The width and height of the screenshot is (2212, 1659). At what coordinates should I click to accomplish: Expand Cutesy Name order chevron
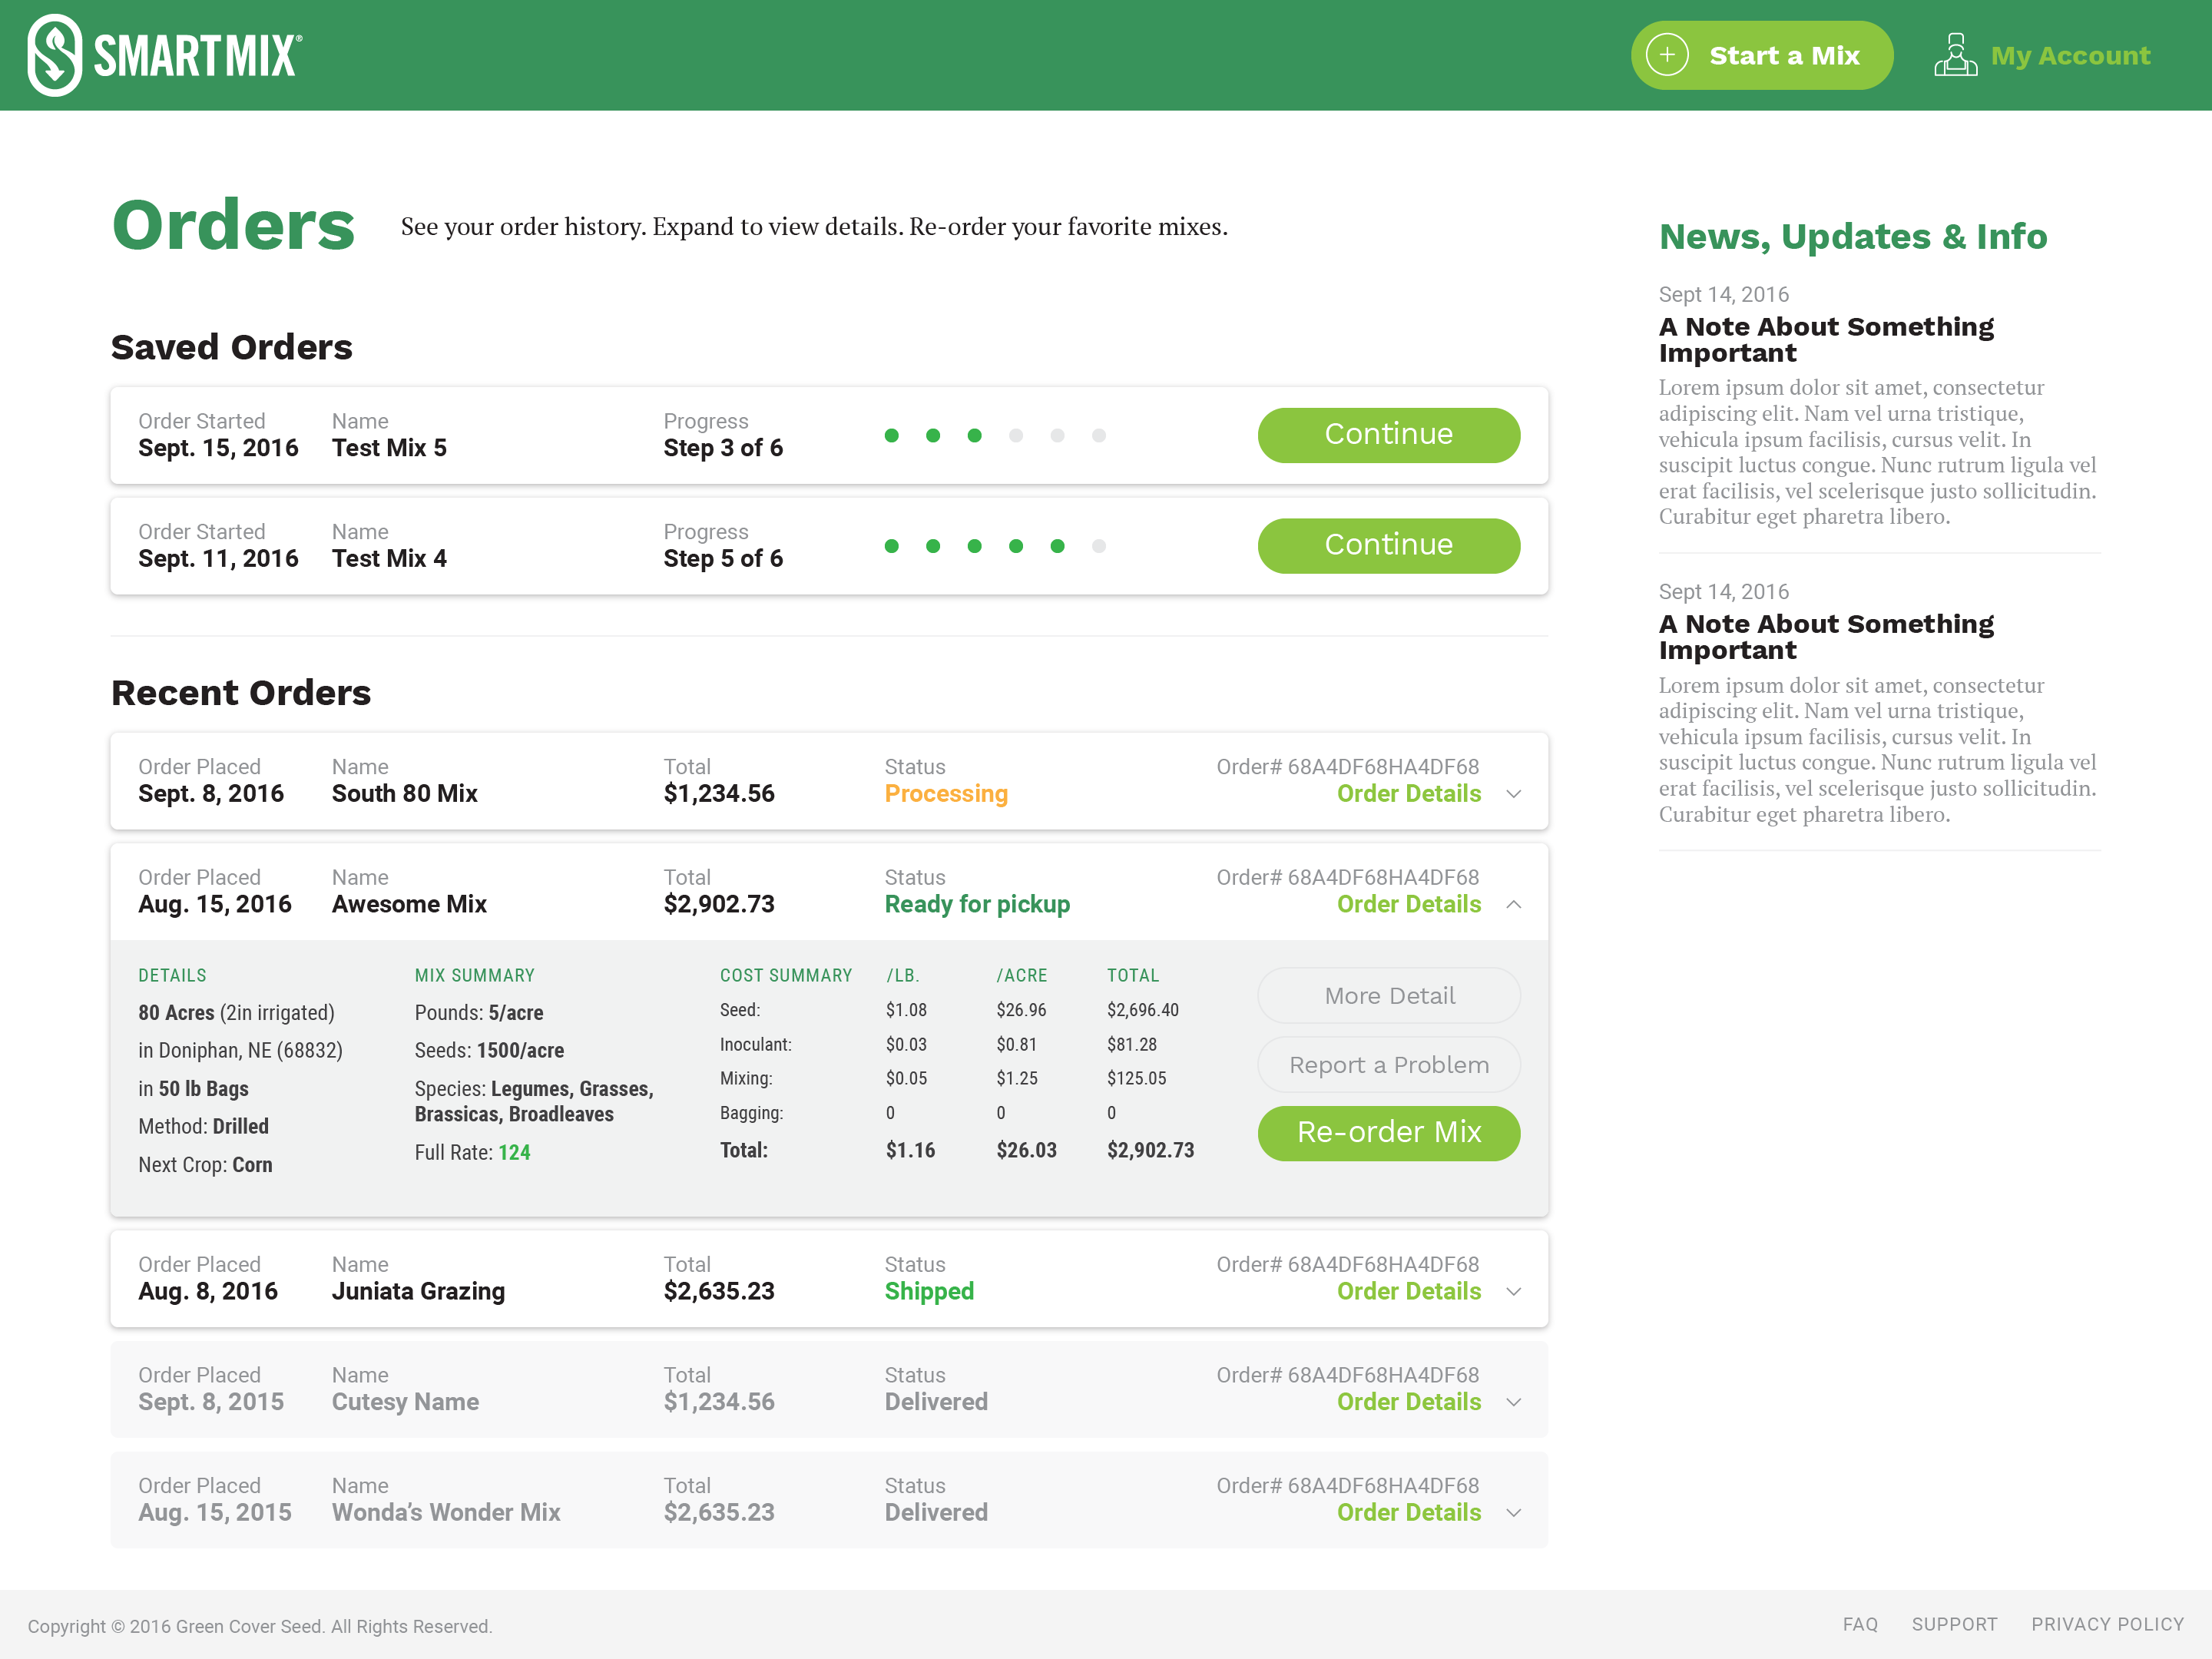pos(1513,1402)
